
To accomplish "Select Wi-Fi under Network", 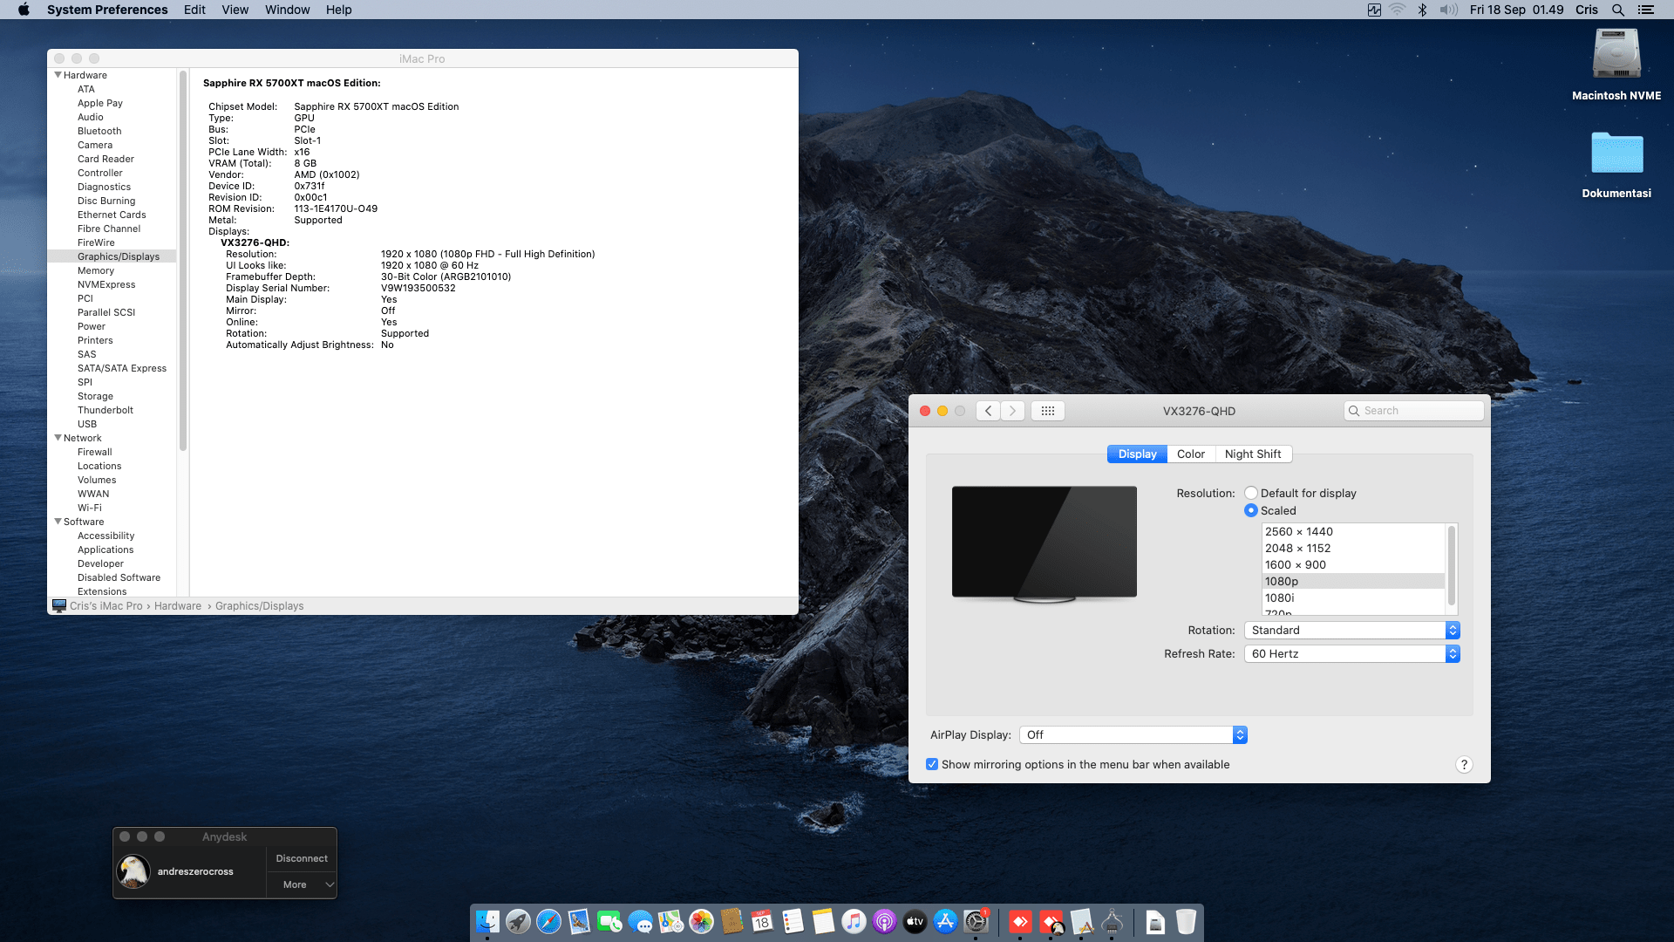I will (x=90, y=508).
